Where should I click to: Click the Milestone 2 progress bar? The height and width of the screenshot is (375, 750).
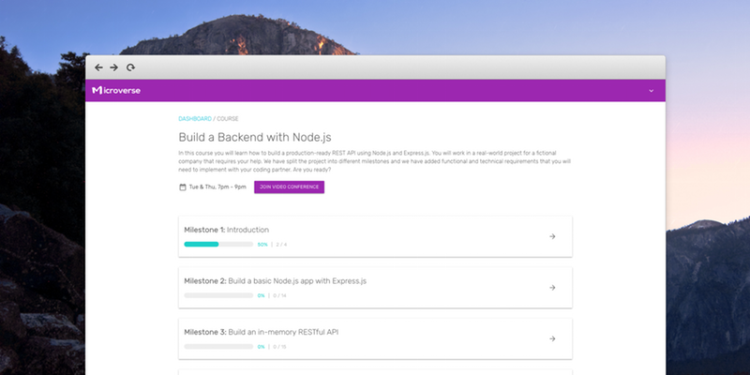[218, 295]
